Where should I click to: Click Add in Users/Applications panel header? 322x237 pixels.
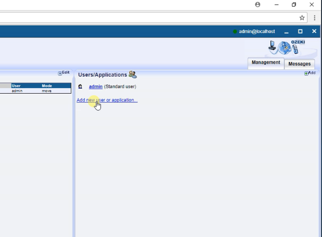pyautogui.click(x=310, y=73)
